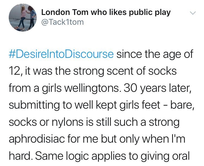Tap the words 'public play' in the display name
This screenshot has height=166, width=204.
click(150, 13)
